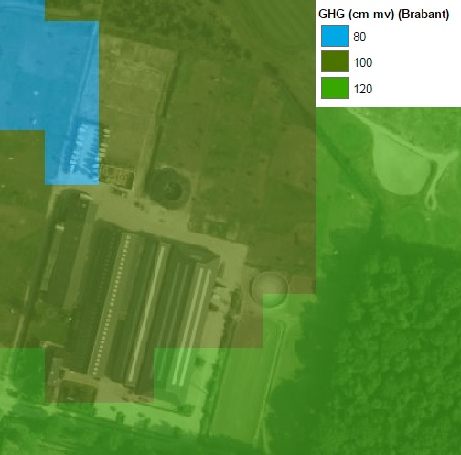Screen dimensions: 461x455
Task: Pick the bright green 120 legend swatch
Action: 335,88
